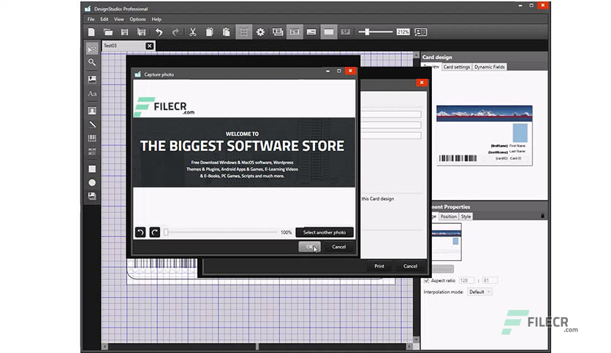The width and height of the screenshot is (611, 353).
Task: Click the aspect ratio 128 field
Action: coord(466,280)
